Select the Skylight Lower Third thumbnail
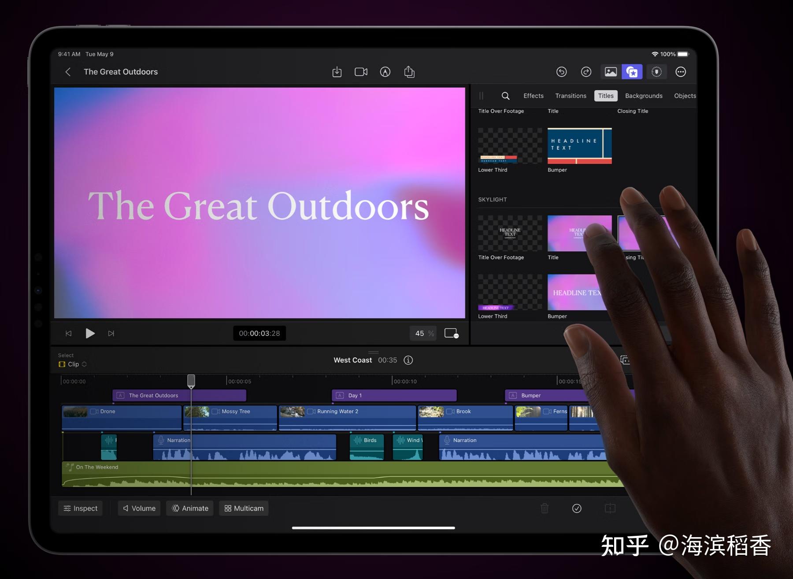Screen dimensions: 793x579 pyautogui.click(x=510, y=292)
